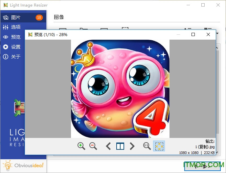Image resolution: width=226 pixels, height=173 pixels.
Task: Zoom in on the preview image
Action: pos(81,146)
